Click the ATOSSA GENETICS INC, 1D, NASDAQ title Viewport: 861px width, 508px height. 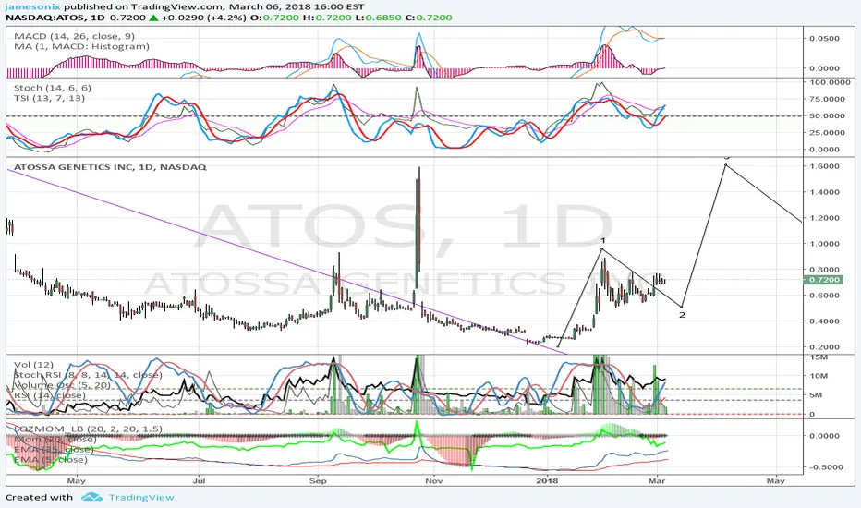(x=110, y=167)
